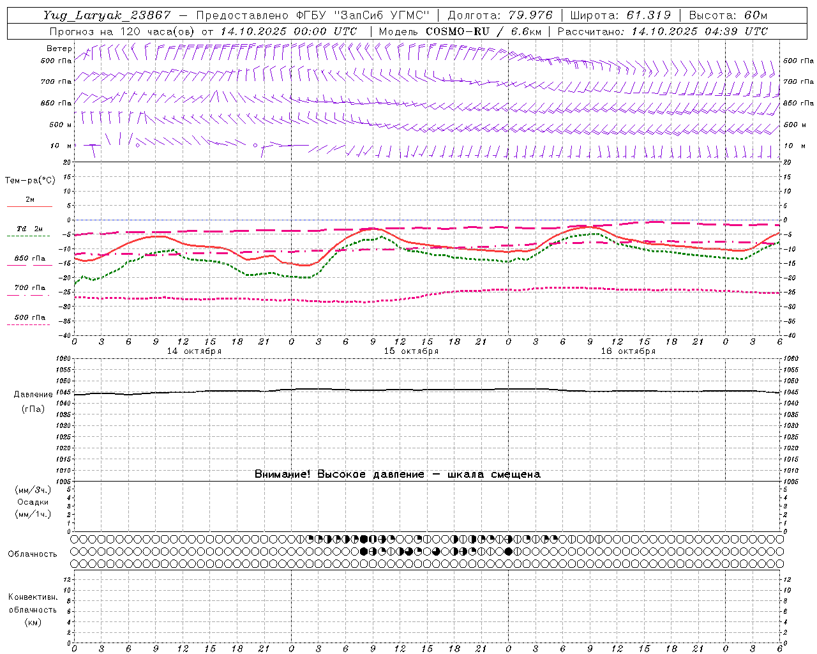817x654 pixels.
Task: Click the Модель COSMO-RU / 6.6км entry
Action: click(x=460, y=31)
